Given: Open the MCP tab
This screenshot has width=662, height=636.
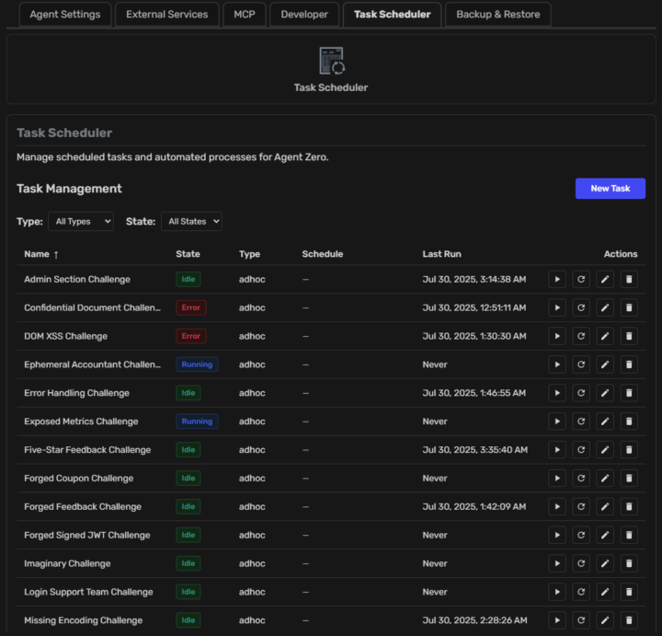Looking at the screenshot, I should tap(245, 15).
